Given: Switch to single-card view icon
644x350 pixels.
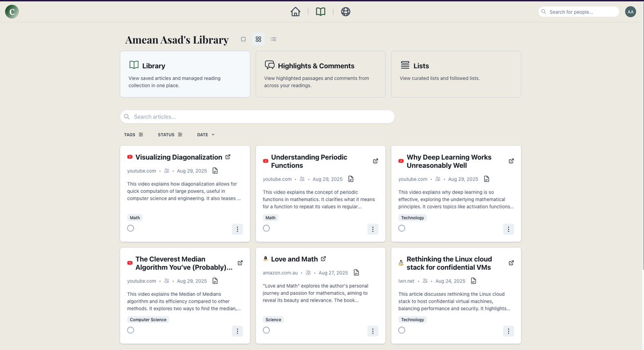Looking at the screenshot, I should (243, 39).
